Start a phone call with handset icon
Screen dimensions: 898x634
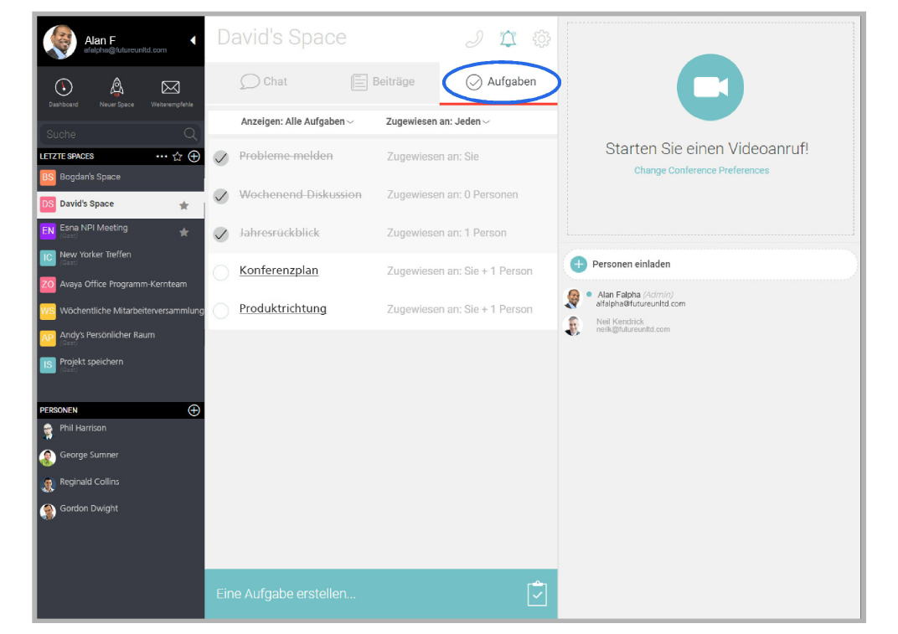click(x=474, y=39)
